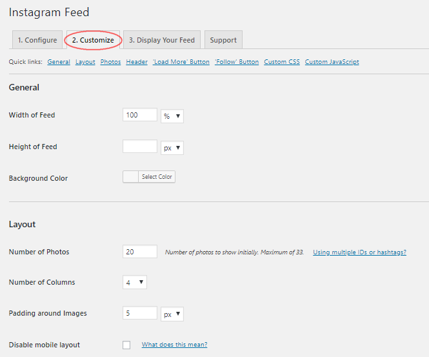Edit the Padding around Images value
The image size is (429, 357).
140,313
